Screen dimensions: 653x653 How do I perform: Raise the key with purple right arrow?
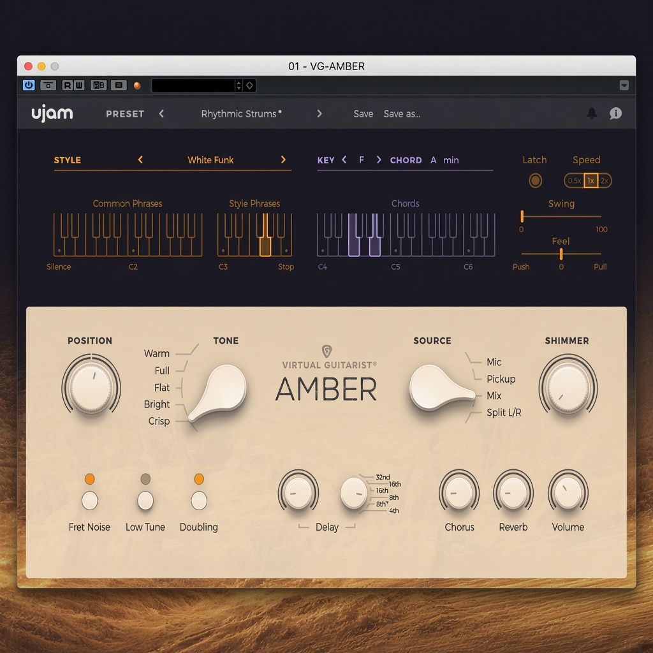click(x=379, y=160)
